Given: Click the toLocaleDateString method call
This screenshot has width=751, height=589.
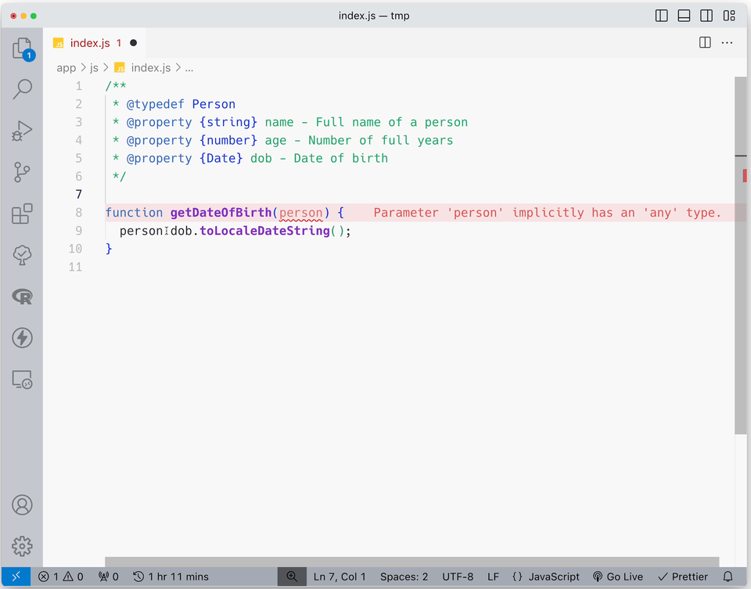Looking at the screenshot, I should pyautogui.click(x=265, y=231).
